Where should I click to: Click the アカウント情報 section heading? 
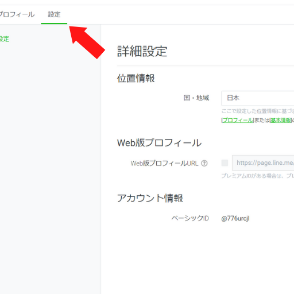(x=150, y=198)
